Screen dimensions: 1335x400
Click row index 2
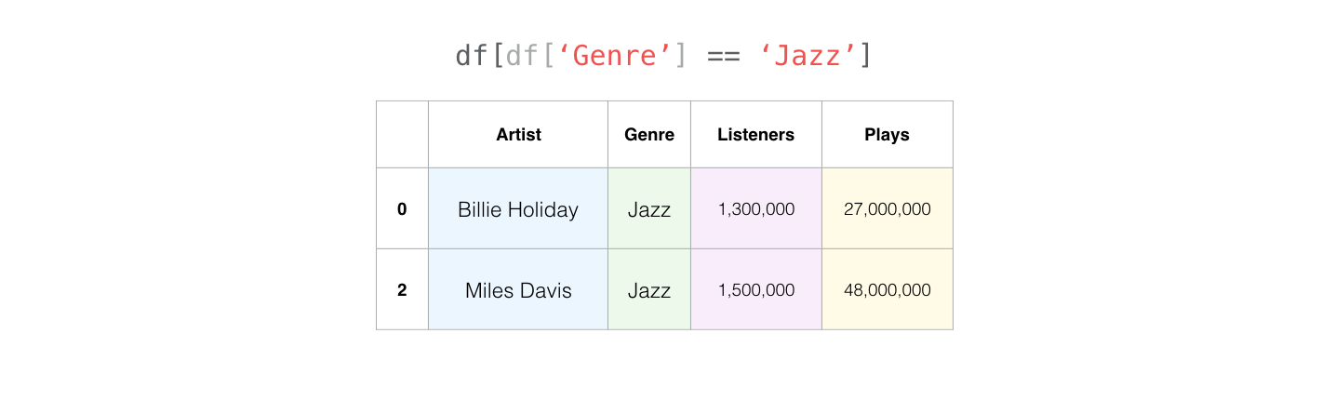pos(402,290)
